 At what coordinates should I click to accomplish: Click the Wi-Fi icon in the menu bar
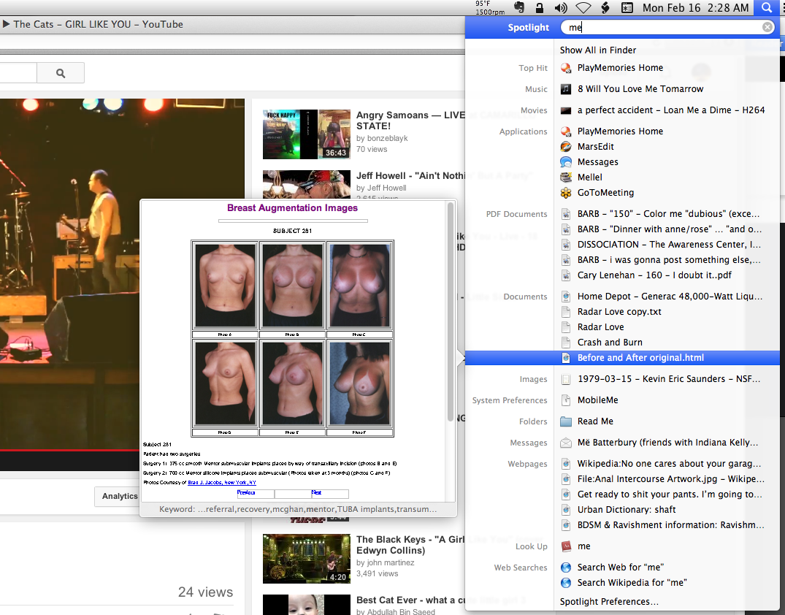(582, 8)
